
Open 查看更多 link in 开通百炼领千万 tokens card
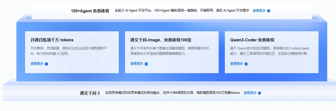[x=37, y=64]
